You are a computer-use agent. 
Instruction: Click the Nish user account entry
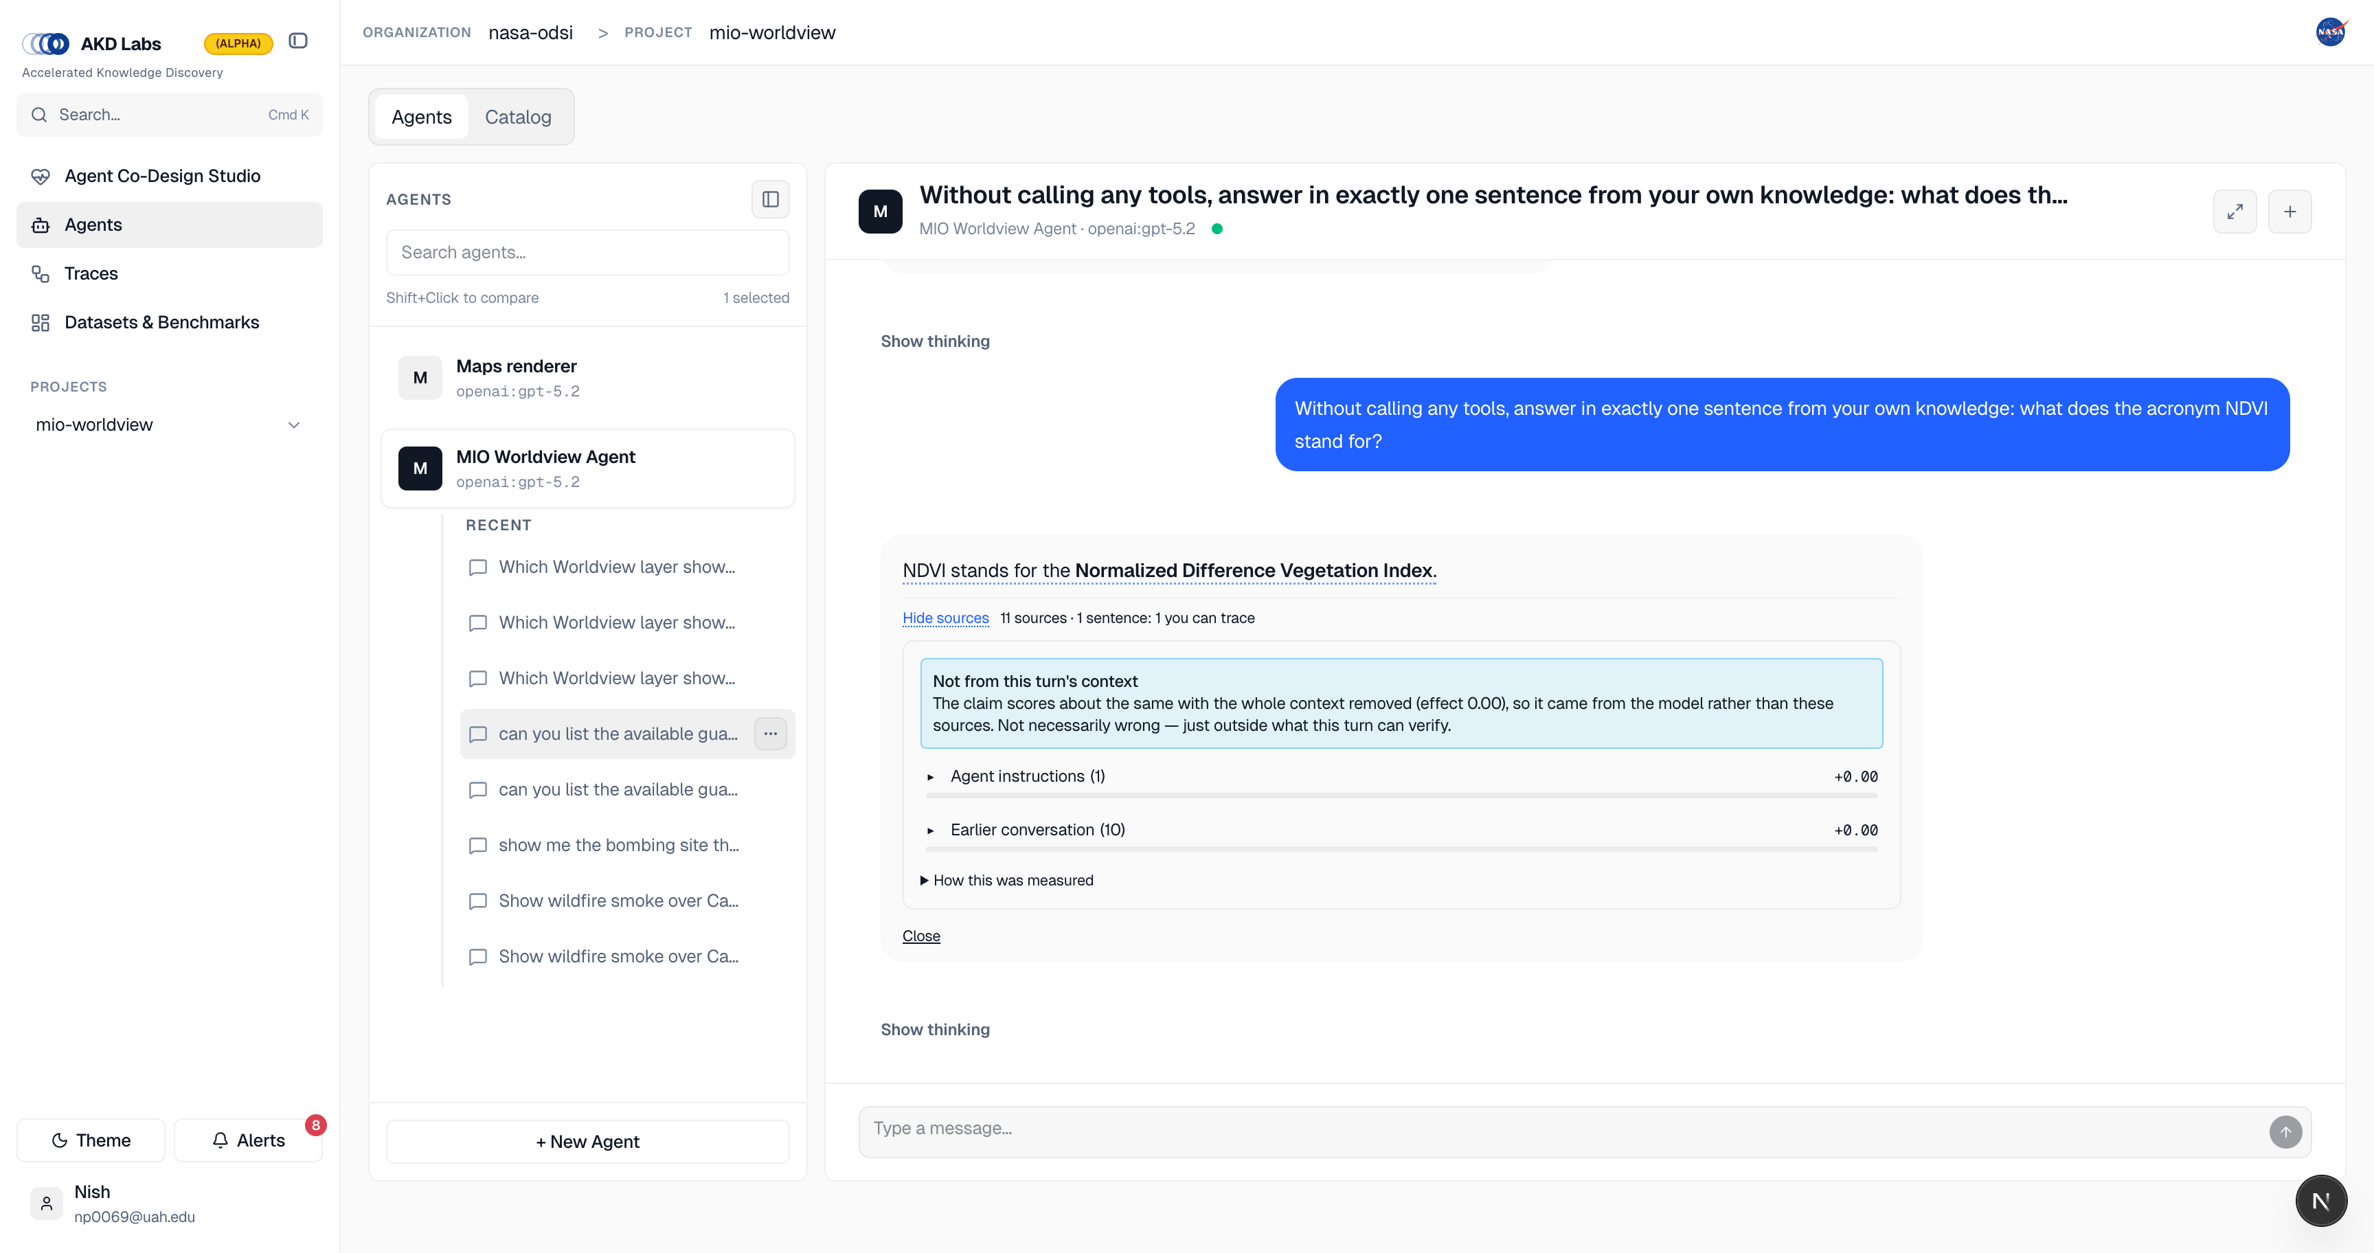(x=170, y=1204)
